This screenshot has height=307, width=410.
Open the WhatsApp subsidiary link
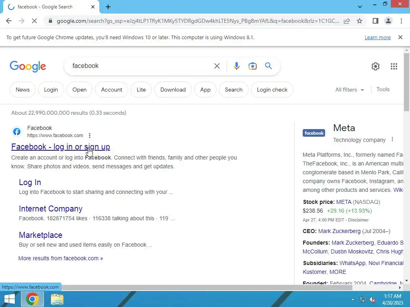coord(352,263)
